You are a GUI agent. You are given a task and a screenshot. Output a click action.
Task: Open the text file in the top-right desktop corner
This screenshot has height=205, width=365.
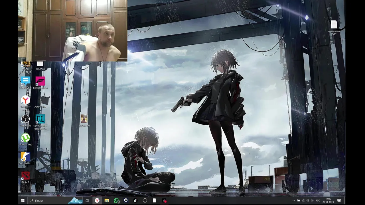click(x=334, y=28)
